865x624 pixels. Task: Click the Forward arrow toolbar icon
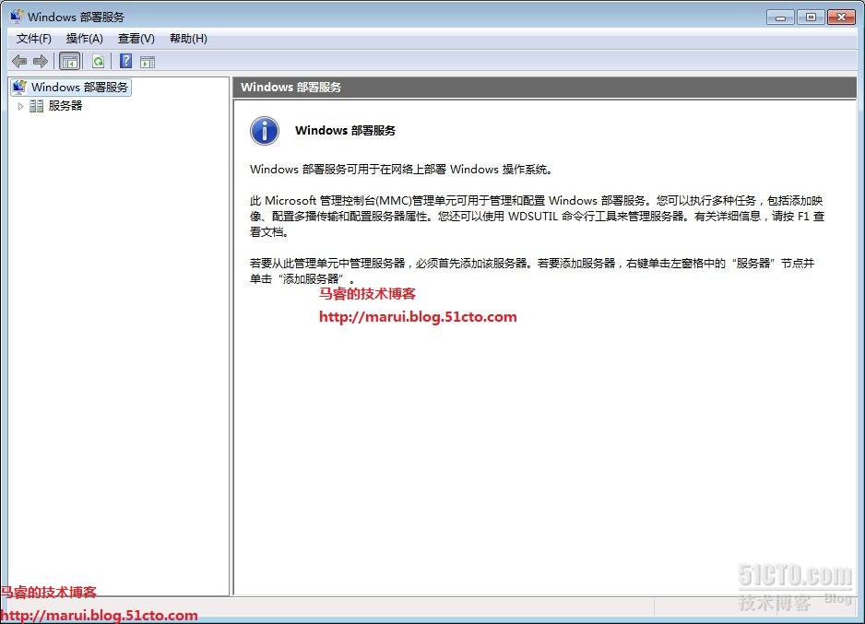(41, 61)
